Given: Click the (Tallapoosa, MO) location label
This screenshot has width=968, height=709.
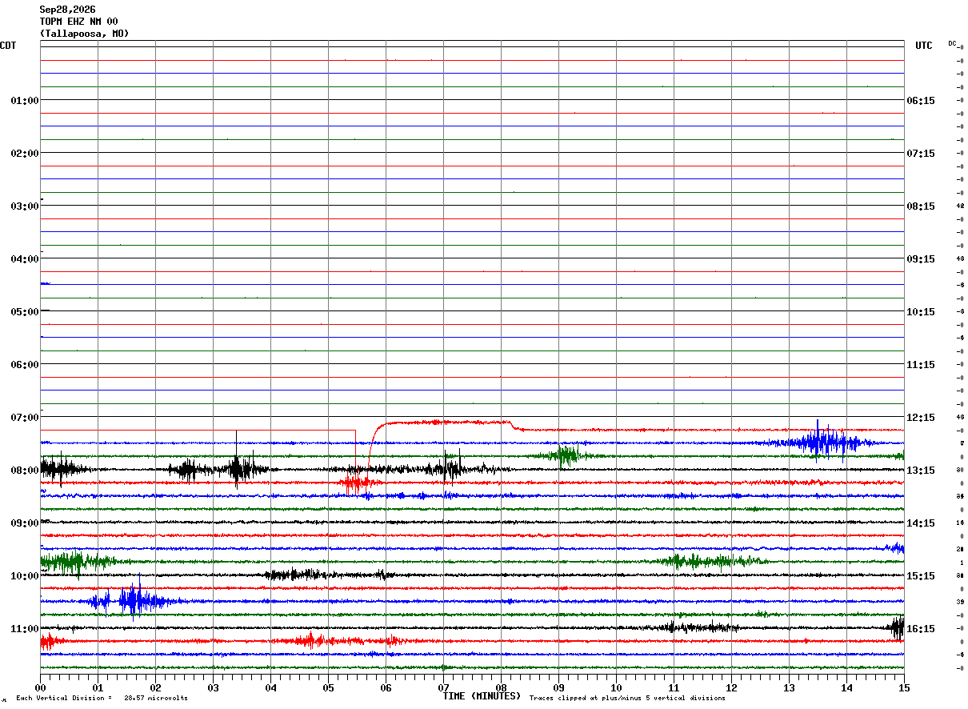Looking at the screenshot, I should [x=84, y=34].
